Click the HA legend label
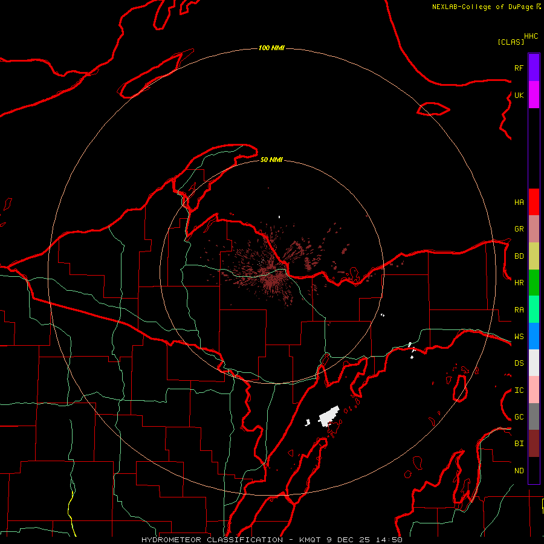 coord(519,202)
